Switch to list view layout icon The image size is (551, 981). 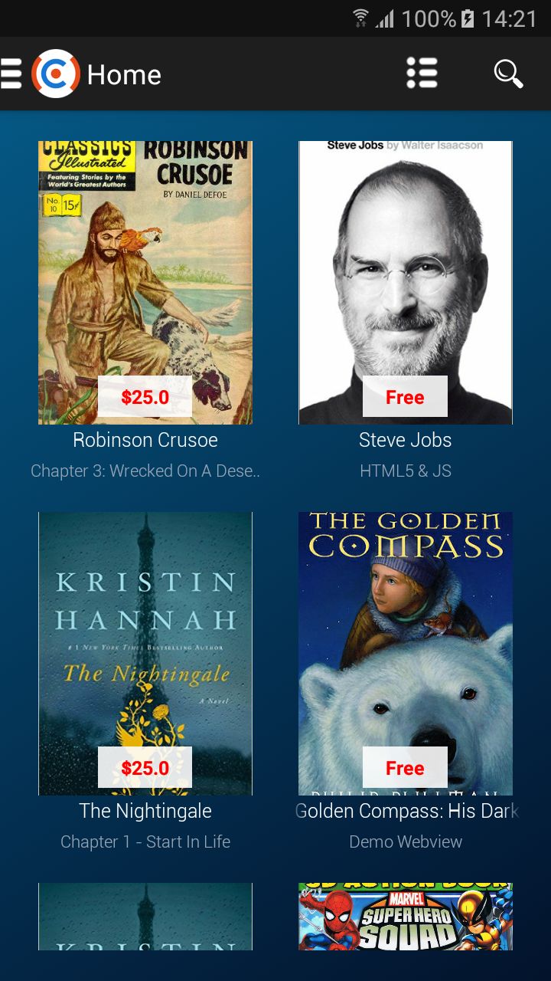click(x=422, y=74)
